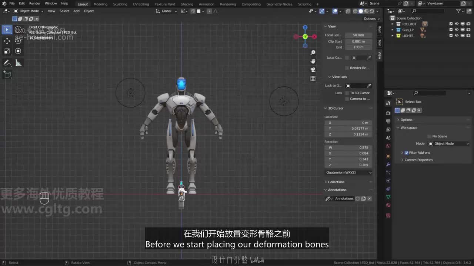Hide the P2D_BOT collection with its eye icon
This screenshot has height=266, width=474.
pyautogui.click(x=457, y=24)
